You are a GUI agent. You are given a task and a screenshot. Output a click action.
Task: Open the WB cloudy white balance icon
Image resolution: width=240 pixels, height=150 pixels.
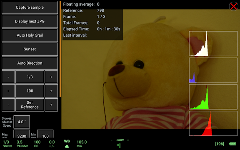click(x=67, y=144)
